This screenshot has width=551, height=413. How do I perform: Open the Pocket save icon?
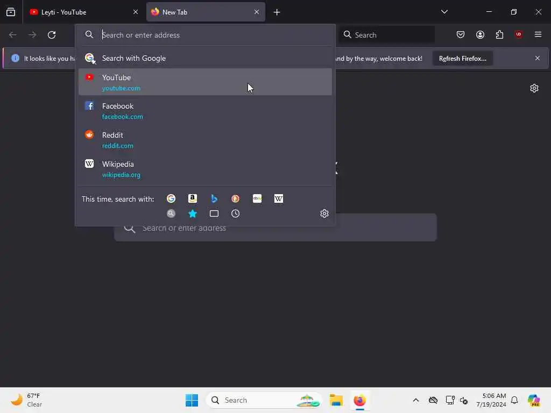tap(461, 34)
